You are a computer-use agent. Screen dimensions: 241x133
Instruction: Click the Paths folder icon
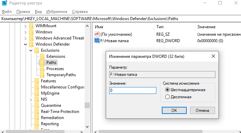[42, 63]
